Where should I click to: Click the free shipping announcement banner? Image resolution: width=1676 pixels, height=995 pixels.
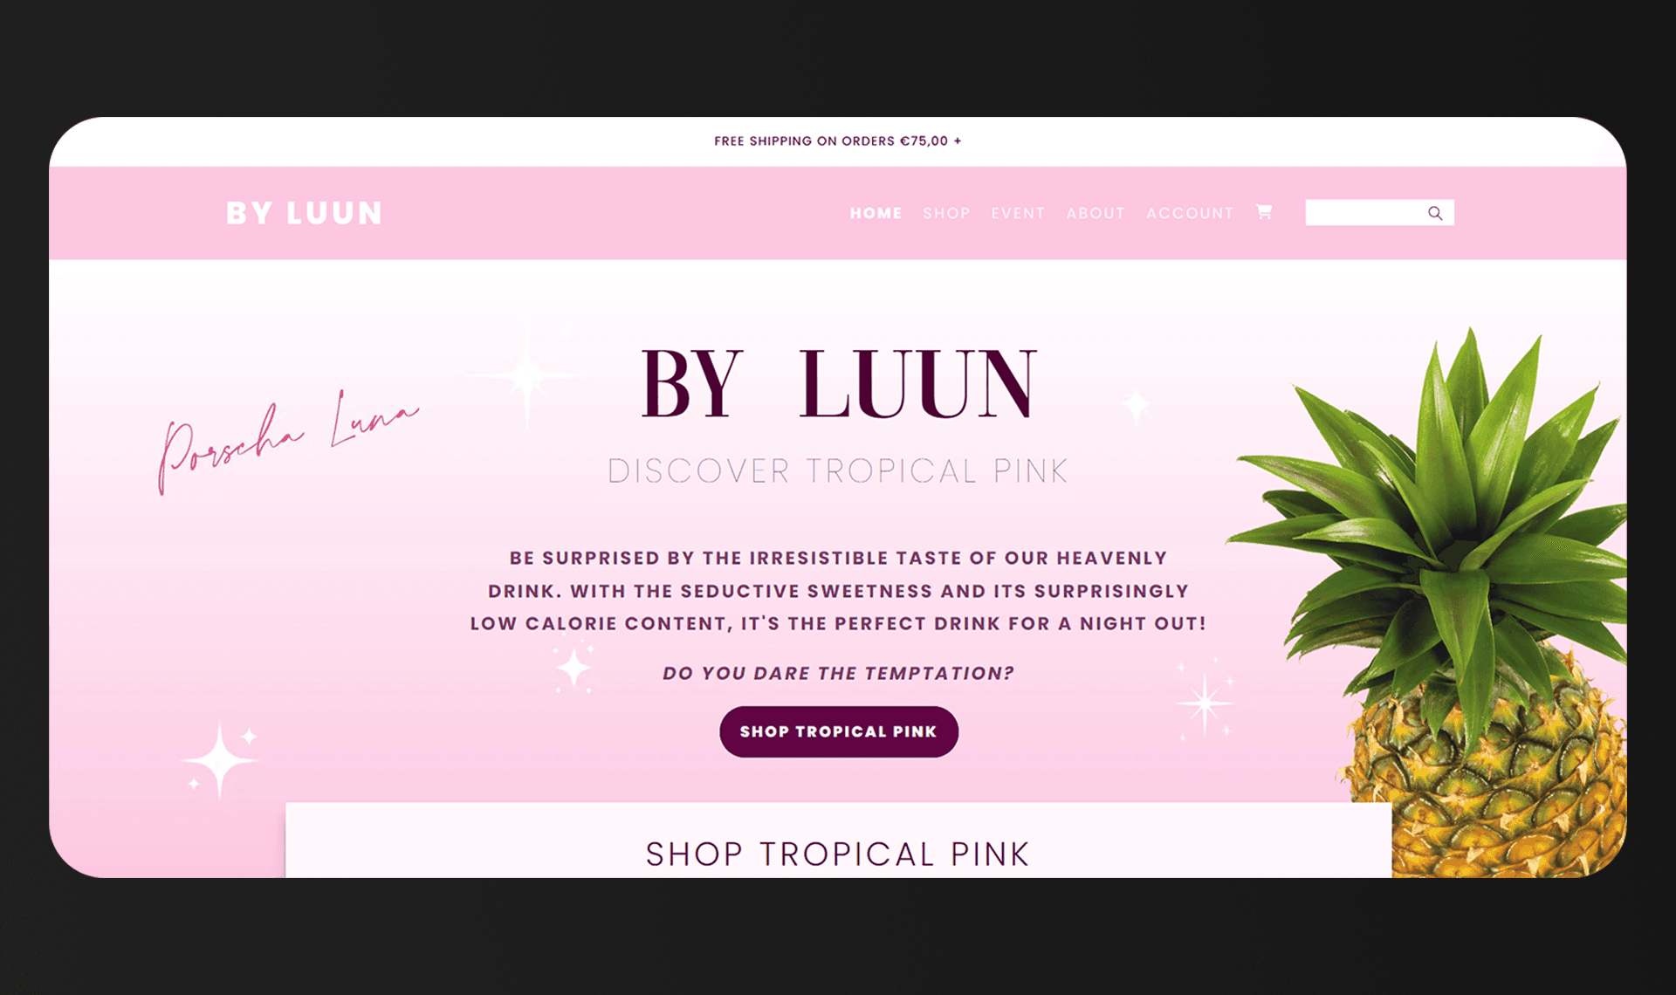[x=838, y=141]
